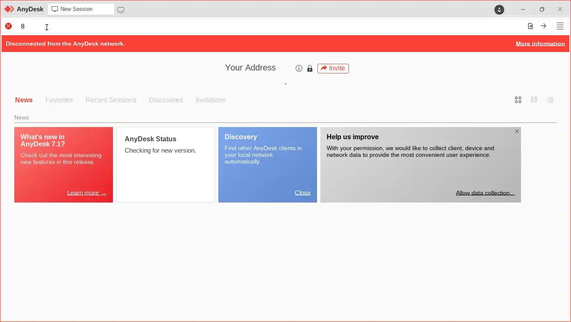The width and height of the screenshot is (571, 322).
Task: Click the AnyDesk logo in title bar
Action: tap(9, 9)
